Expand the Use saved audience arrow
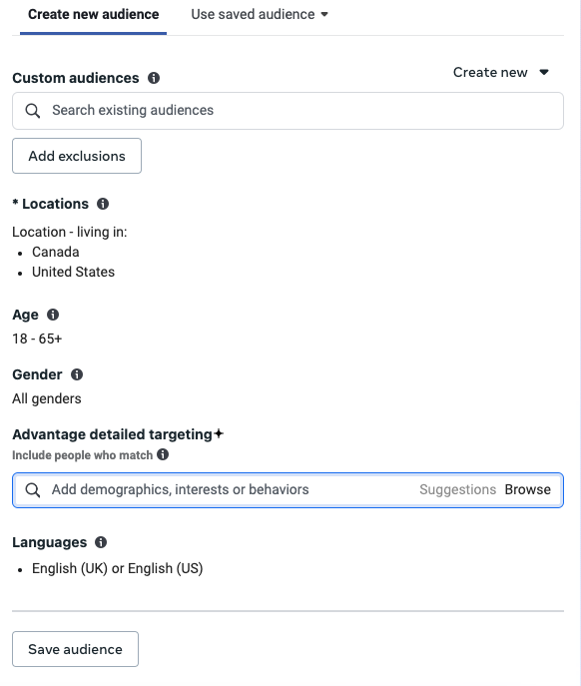The image size is (581, 686). coord(324,14)
